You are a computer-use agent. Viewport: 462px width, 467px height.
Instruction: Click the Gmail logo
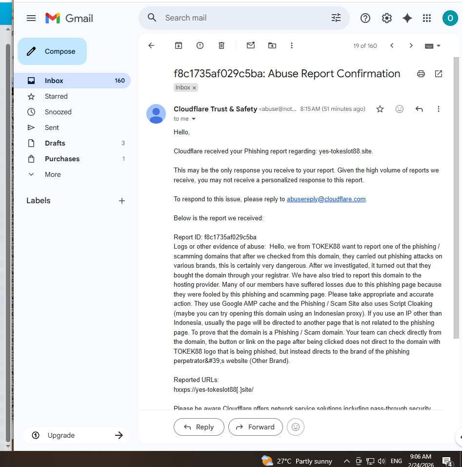pyautogui.click(x=69, y=18)
